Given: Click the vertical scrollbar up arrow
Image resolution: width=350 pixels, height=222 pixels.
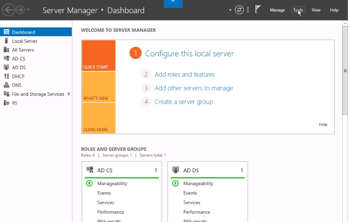Looking at the screenshot, I should [345, 23].
